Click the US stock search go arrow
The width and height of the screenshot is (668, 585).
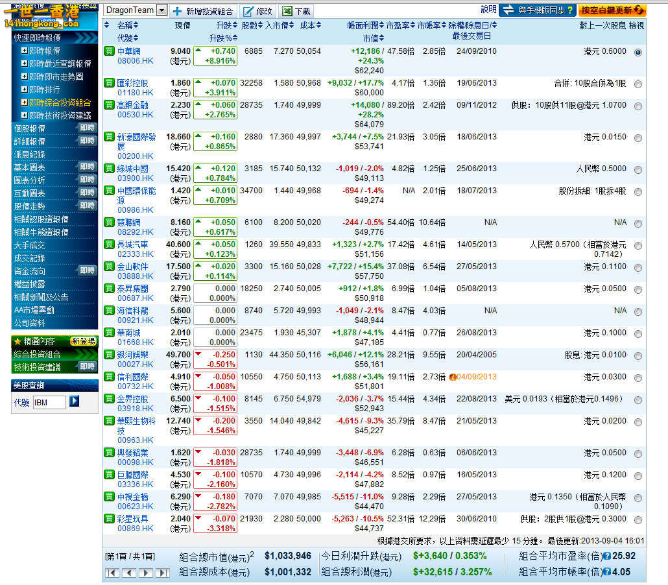[x=74, y=401]
